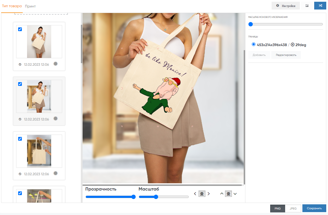Select the first mockup thumbnail with white background
Viewport: 328px width, 215px height.
(39, 42)
